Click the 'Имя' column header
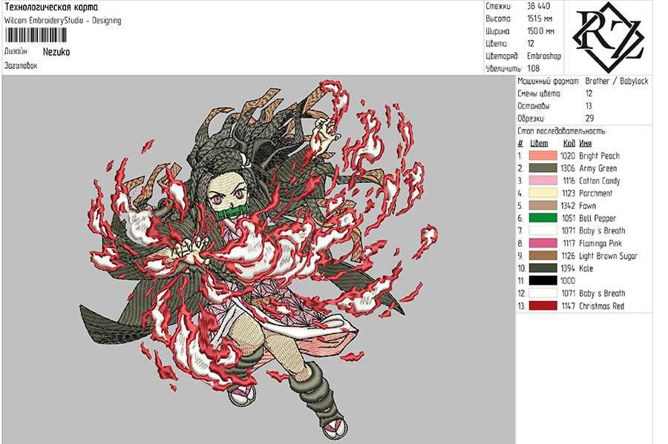Viewport: 668px width, 444px height. pyautogui.click(x=586, y=143)
